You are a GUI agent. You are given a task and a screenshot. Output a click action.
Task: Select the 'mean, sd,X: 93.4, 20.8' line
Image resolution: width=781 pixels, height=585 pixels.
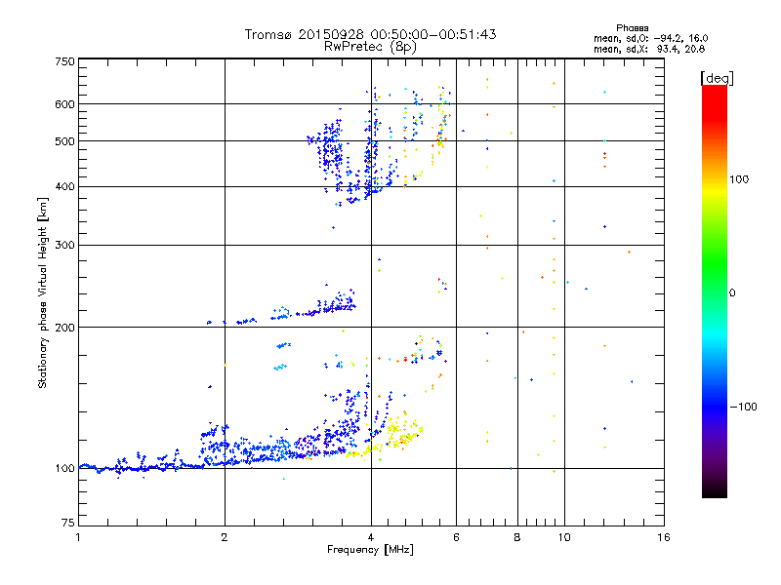tap(649, 49)
